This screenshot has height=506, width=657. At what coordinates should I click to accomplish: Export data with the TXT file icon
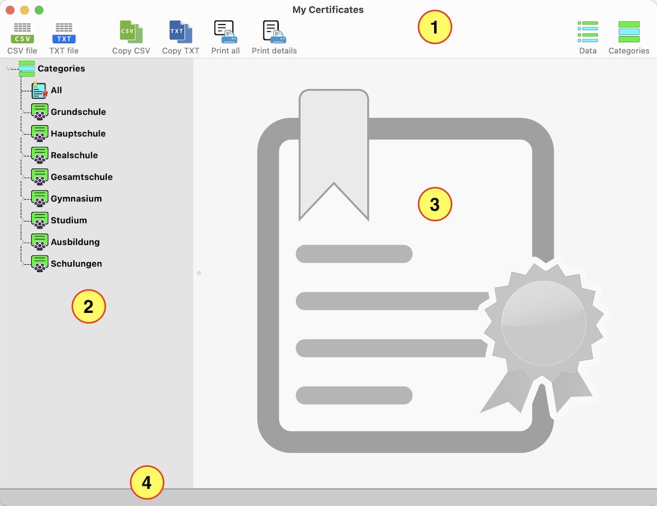[64, 33]
